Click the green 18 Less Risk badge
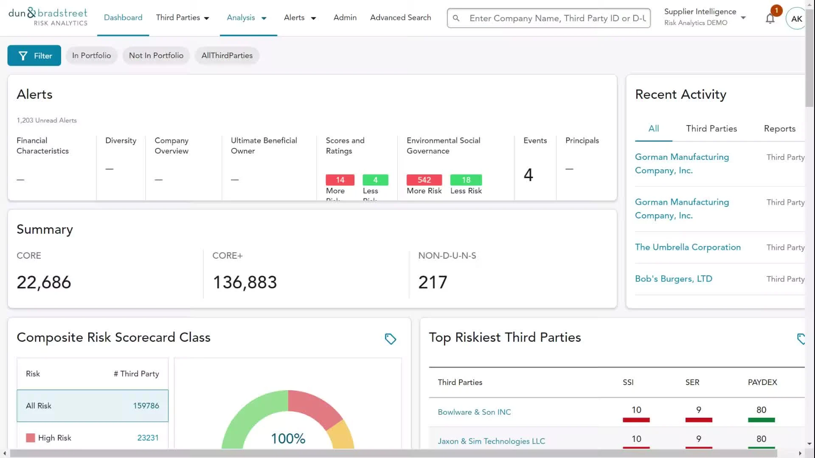815x458 pixels. click(466, 180)
